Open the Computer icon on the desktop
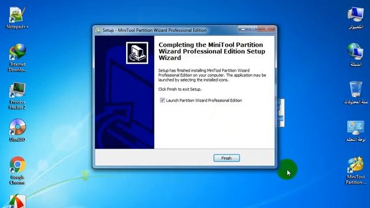 coord(356,18)
